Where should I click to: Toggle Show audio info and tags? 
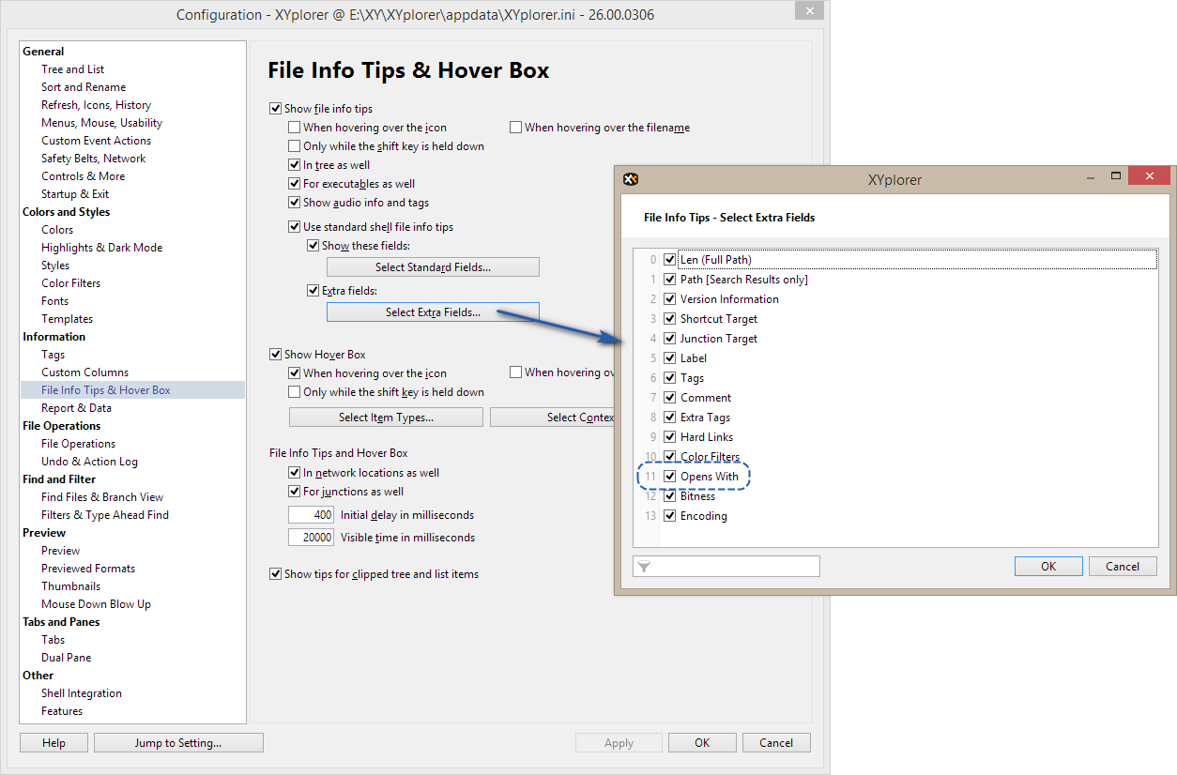(x=294, y=203)
